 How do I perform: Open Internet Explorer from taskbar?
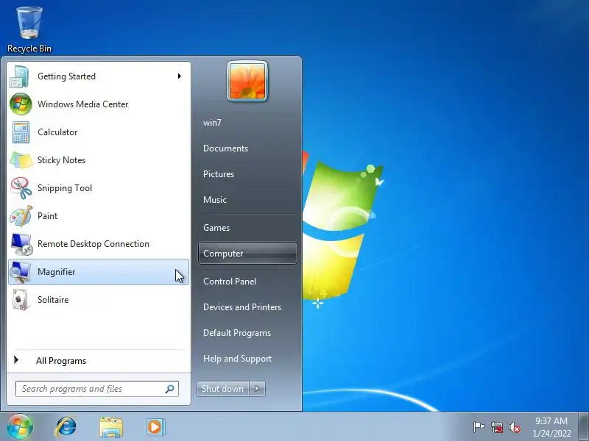point(66,427)
